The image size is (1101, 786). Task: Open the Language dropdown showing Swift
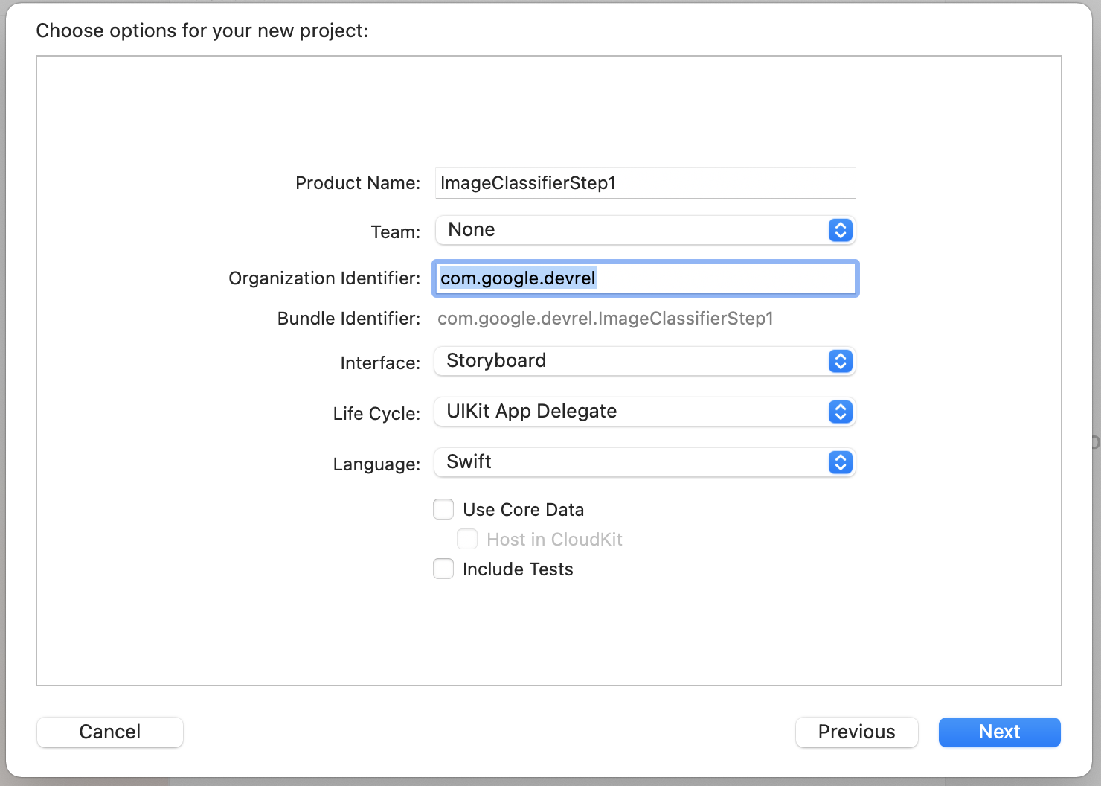pos(645,462)
